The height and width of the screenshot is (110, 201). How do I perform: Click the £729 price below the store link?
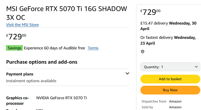tap(16, 37)
